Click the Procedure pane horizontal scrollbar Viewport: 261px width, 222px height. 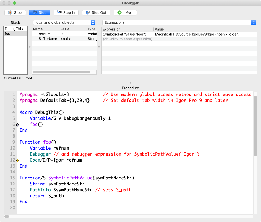click(x=7, y=217)
